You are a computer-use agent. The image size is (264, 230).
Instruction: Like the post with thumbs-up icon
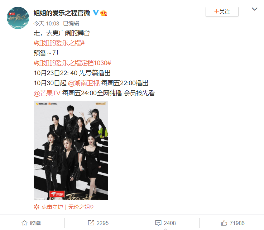224,223
